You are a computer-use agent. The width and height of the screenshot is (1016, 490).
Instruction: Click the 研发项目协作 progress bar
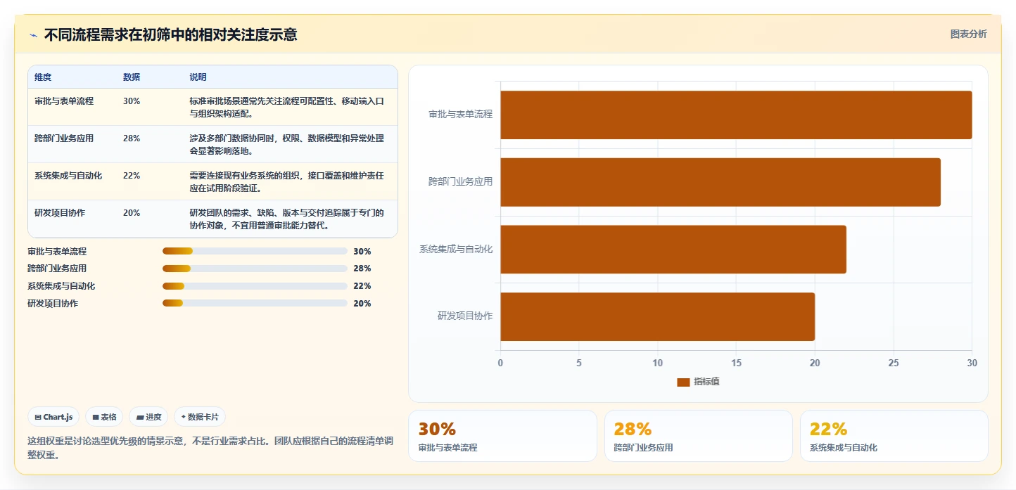[x=255, y=303]
